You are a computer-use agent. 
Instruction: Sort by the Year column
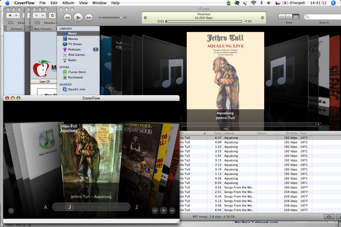(305, 133)
